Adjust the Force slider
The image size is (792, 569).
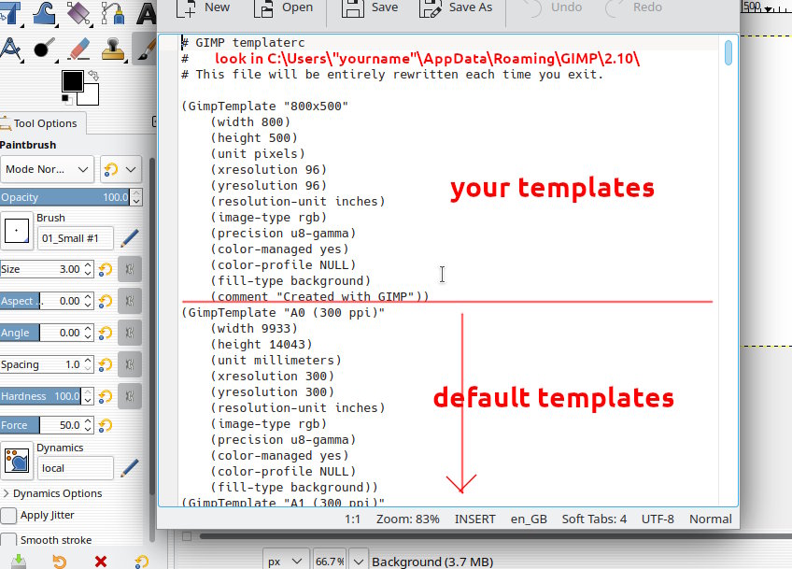pyautogui.click(x=40, y=425)
